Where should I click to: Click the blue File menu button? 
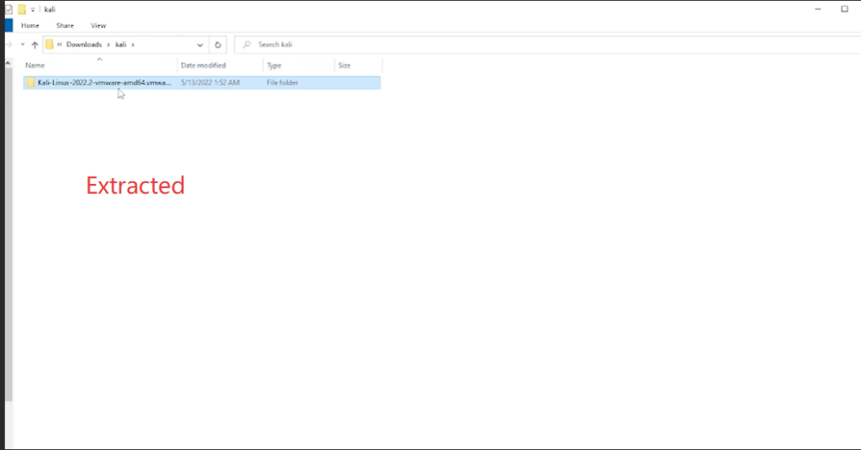[8, 26]
